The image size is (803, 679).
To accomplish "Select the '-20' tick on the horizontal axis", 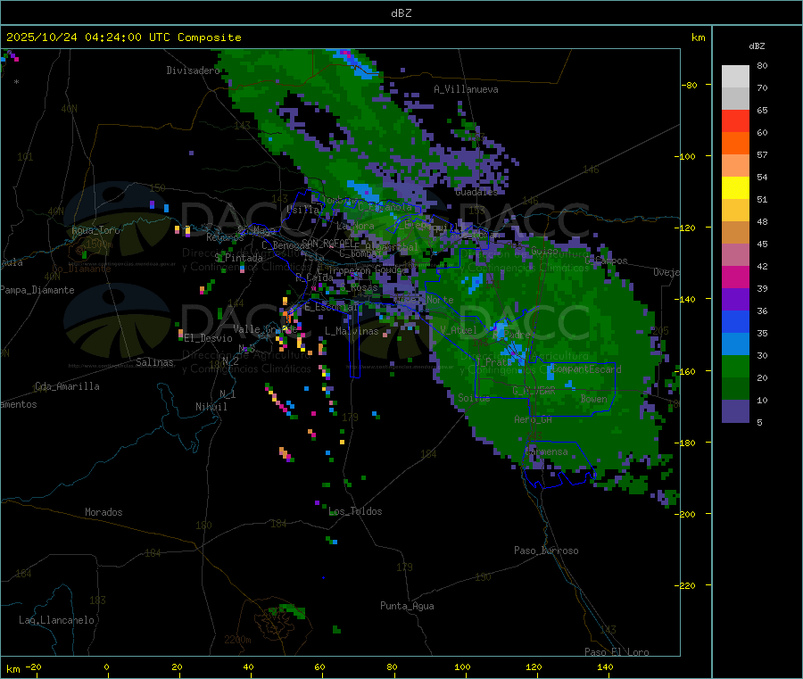I will pos(34,667).
